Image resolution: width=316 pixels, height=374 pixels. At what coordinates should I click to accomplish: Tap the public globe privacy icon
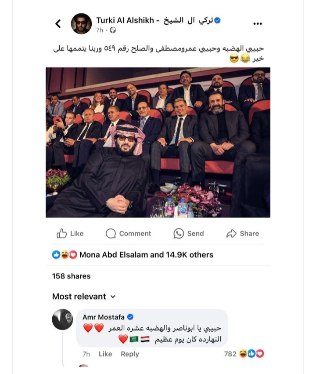[112, 30]
